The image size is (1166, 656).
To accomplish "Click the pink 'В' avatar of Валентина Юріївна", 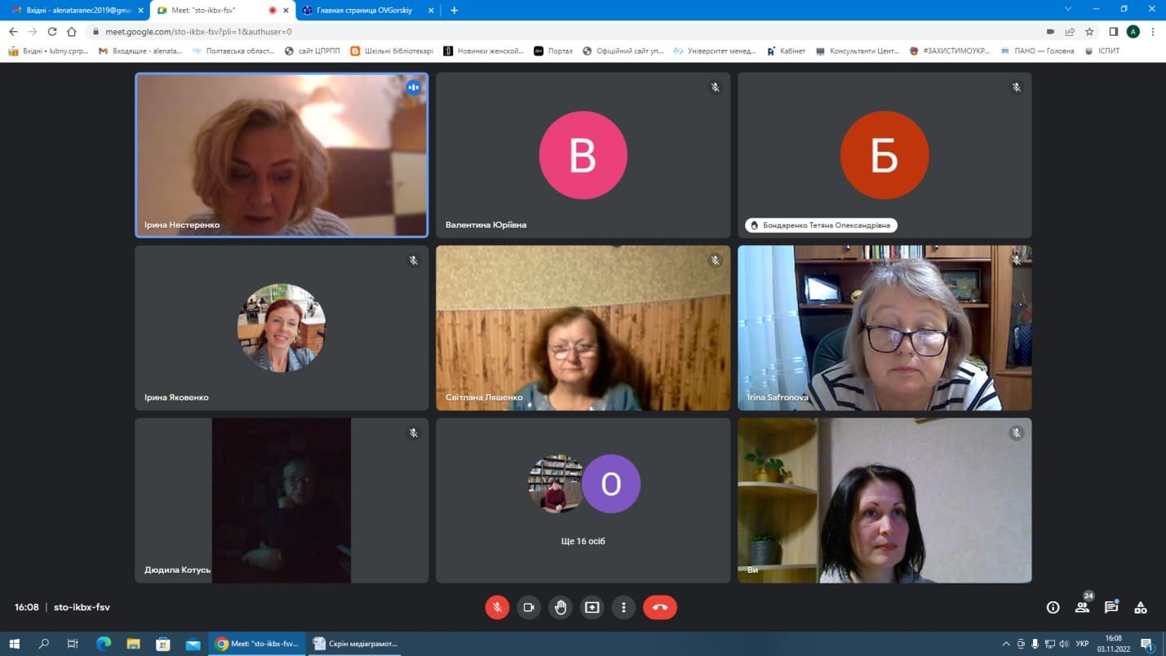I will [x=583, y=155].
